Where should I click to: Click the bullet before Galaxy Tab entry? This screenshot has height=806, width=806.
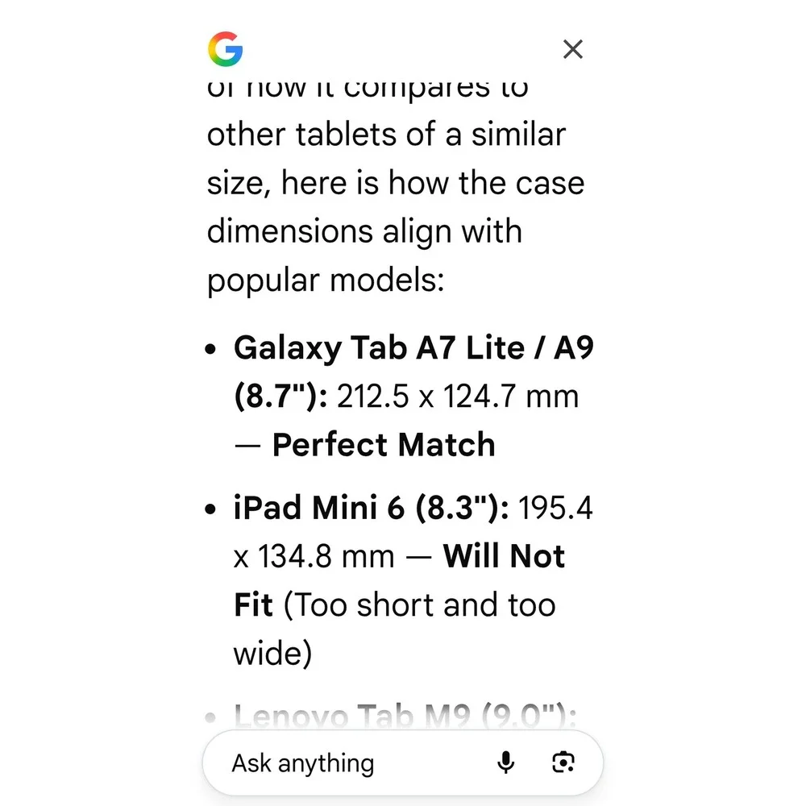click(210, 350)
